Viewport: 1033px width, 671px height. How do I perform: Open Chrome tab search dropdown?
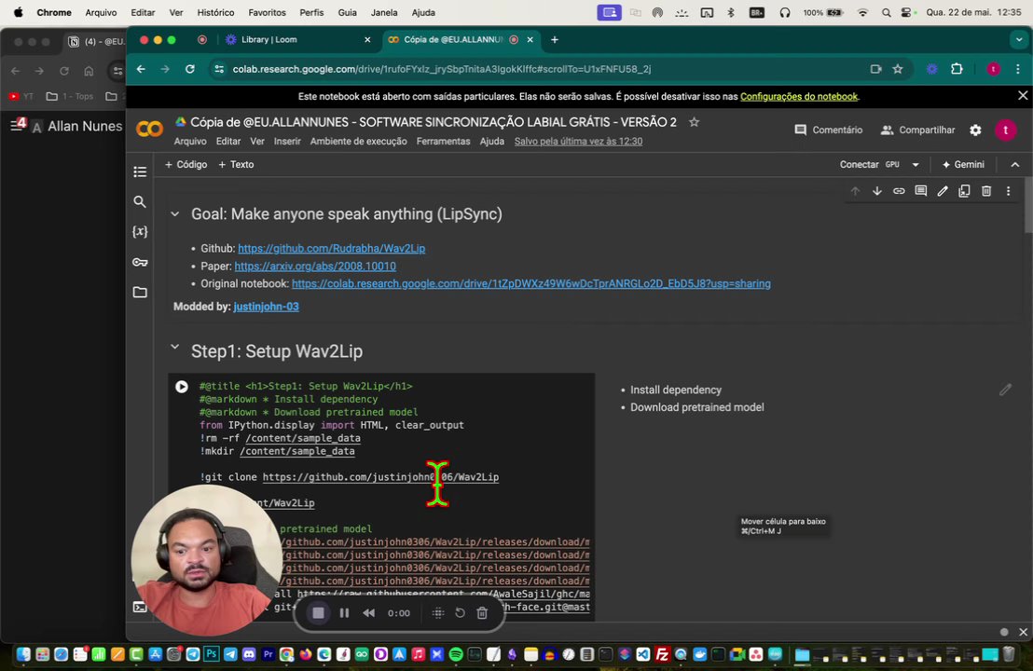coord(1018,39)
